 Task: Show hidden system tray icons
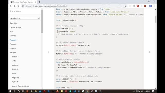click(x=134, y=91)
